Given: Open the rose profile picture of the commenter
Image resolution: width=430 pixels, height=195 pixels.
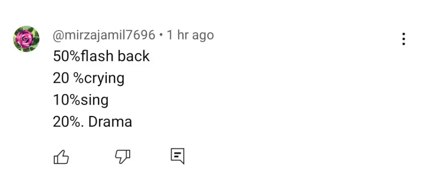Looking at the screenshot, I should (x=26, y=39).
